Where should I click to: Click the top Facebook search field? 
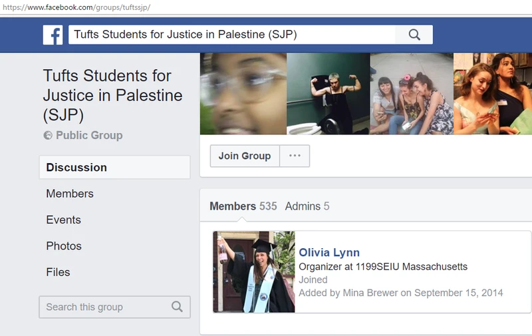click(x=231, y=35)
